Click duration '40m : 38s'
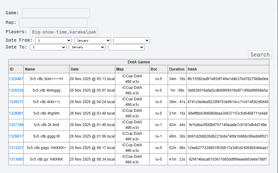This screenshot has height=173, width=278. [177, 136]
